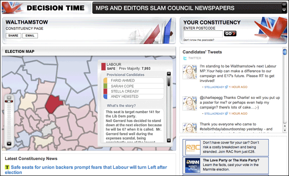Click the "What's the story?" heading
Image resolution: width=289 pixels, height=176 pixels.
[x=121, y=106]
